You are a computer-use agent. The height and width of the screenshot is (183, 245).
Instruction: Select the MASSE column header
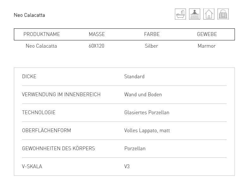coord(97,34)
